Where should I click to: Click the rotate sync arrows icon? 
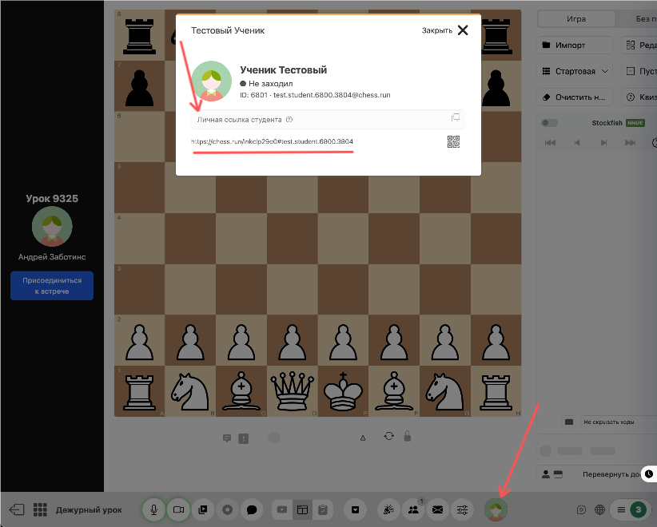pyautogui.click(x=388, y=436)
